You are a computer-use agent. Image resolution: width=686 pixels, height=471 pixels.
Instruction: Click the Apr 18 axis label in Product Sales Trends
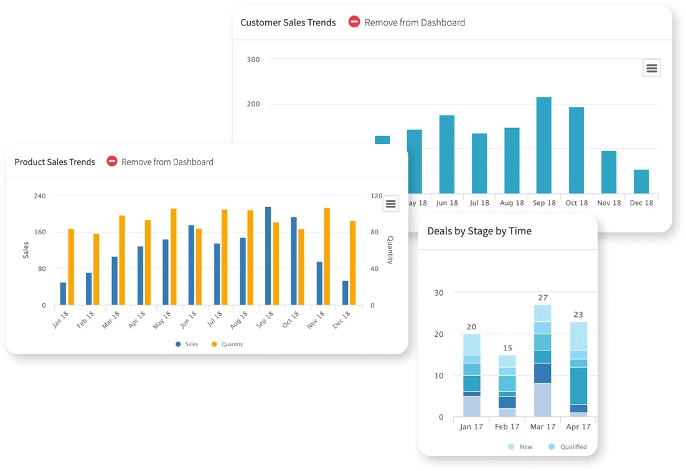tap(136, 320)
